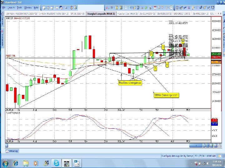Click the red histogram drawing tool icon
Viewport: 225px width, 168px height.
[189, 8]
